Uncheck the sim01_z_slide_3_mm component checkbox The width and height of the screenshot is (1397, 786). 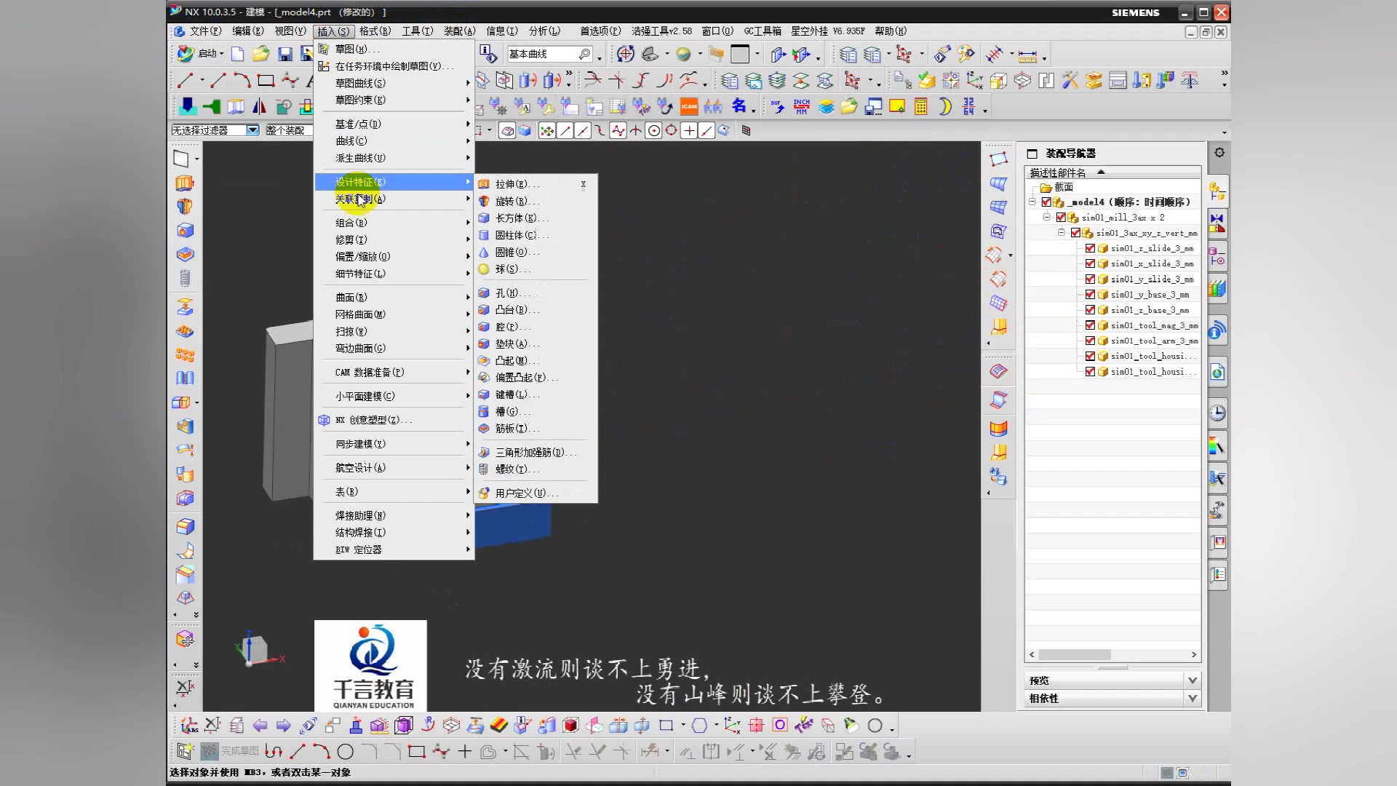1090,248
